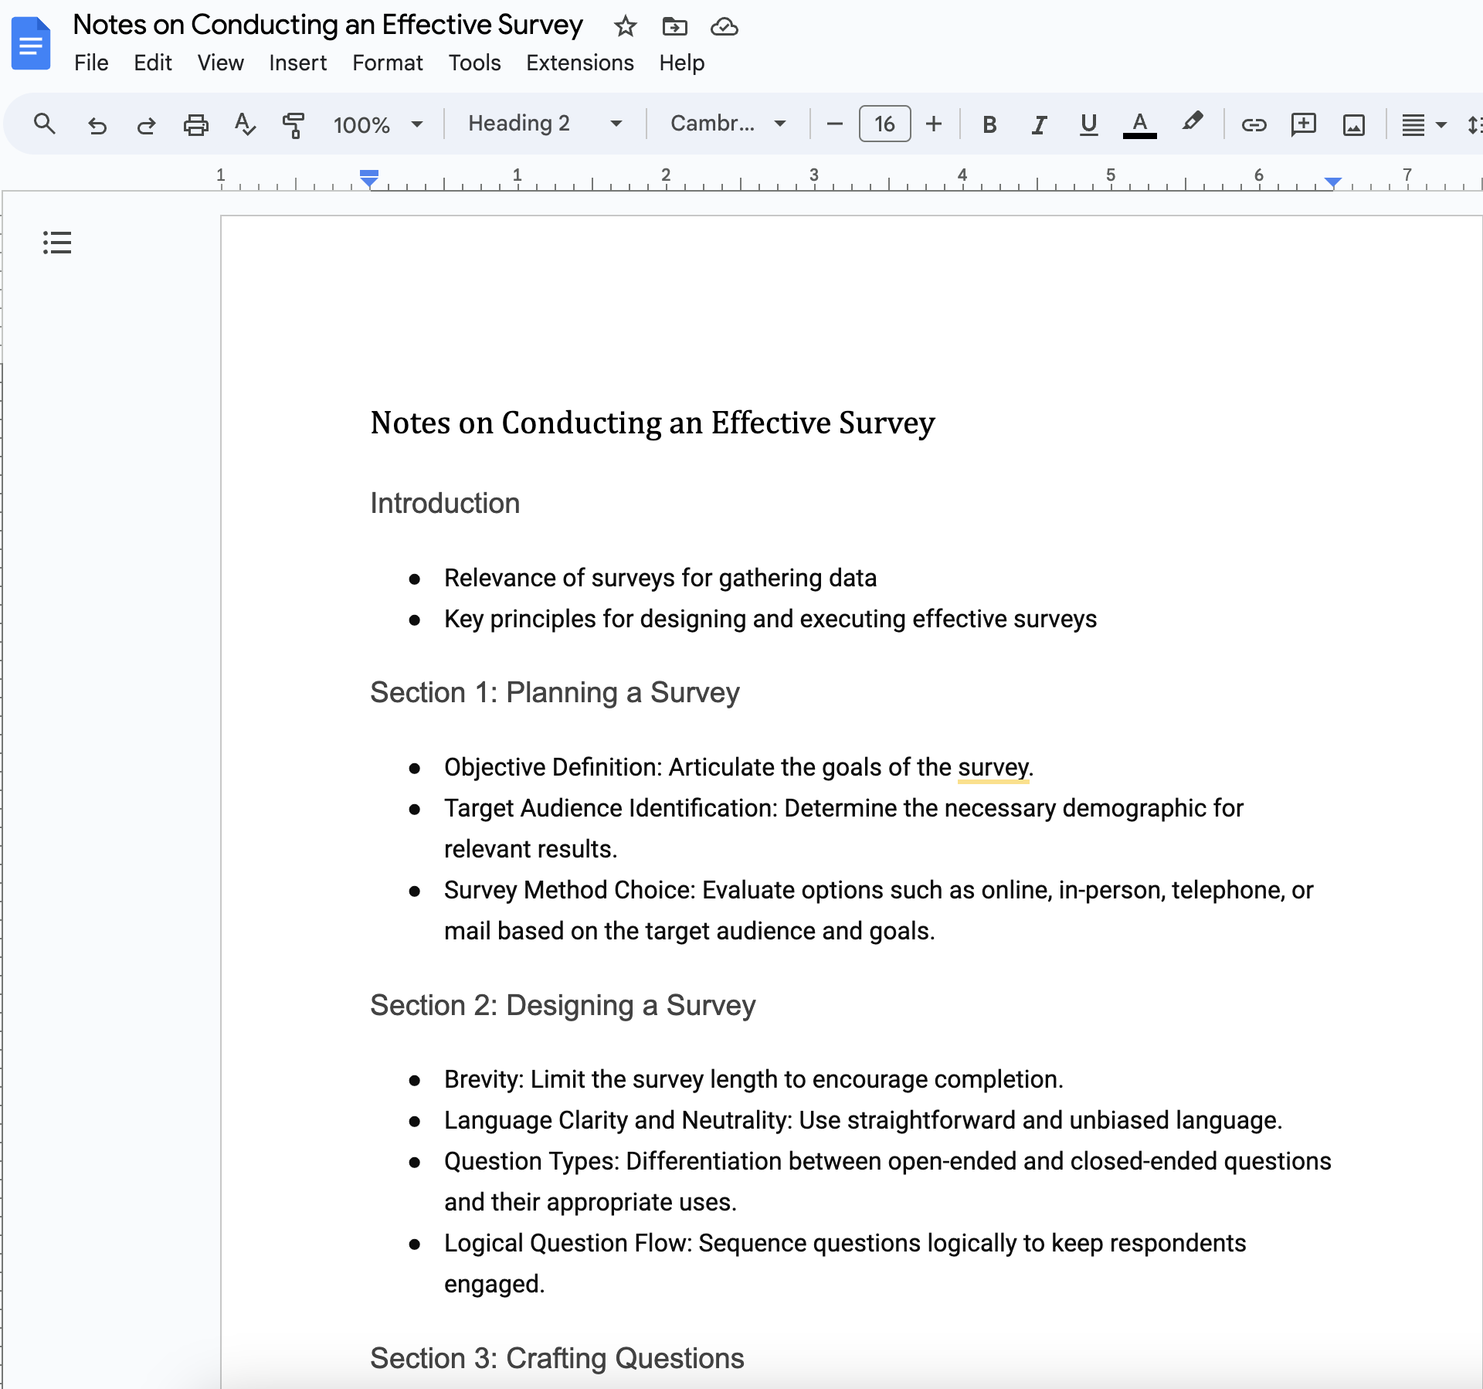Open the Extensions menu
1483x1389 pixels.
579,63
